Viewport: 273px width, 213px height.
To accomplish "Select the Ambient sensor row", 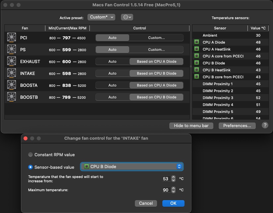I will 231,35.
